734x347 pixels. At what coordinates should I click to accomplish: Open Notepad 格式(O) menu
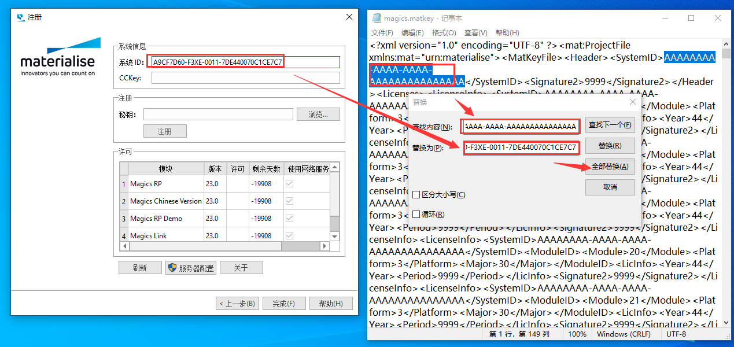(444, 33)
